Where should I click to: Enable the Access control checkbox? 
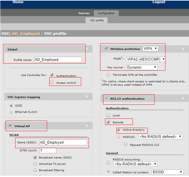pyautogui.click(x=52, y=82)
